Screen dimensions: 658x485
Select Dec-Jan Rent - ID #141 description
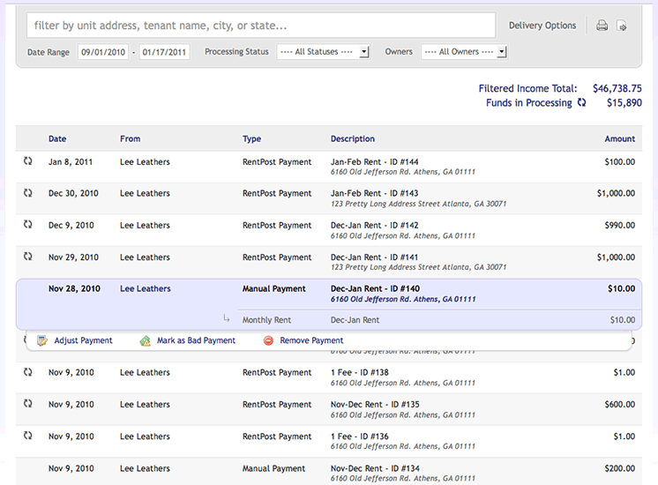[x=374, y=257]
